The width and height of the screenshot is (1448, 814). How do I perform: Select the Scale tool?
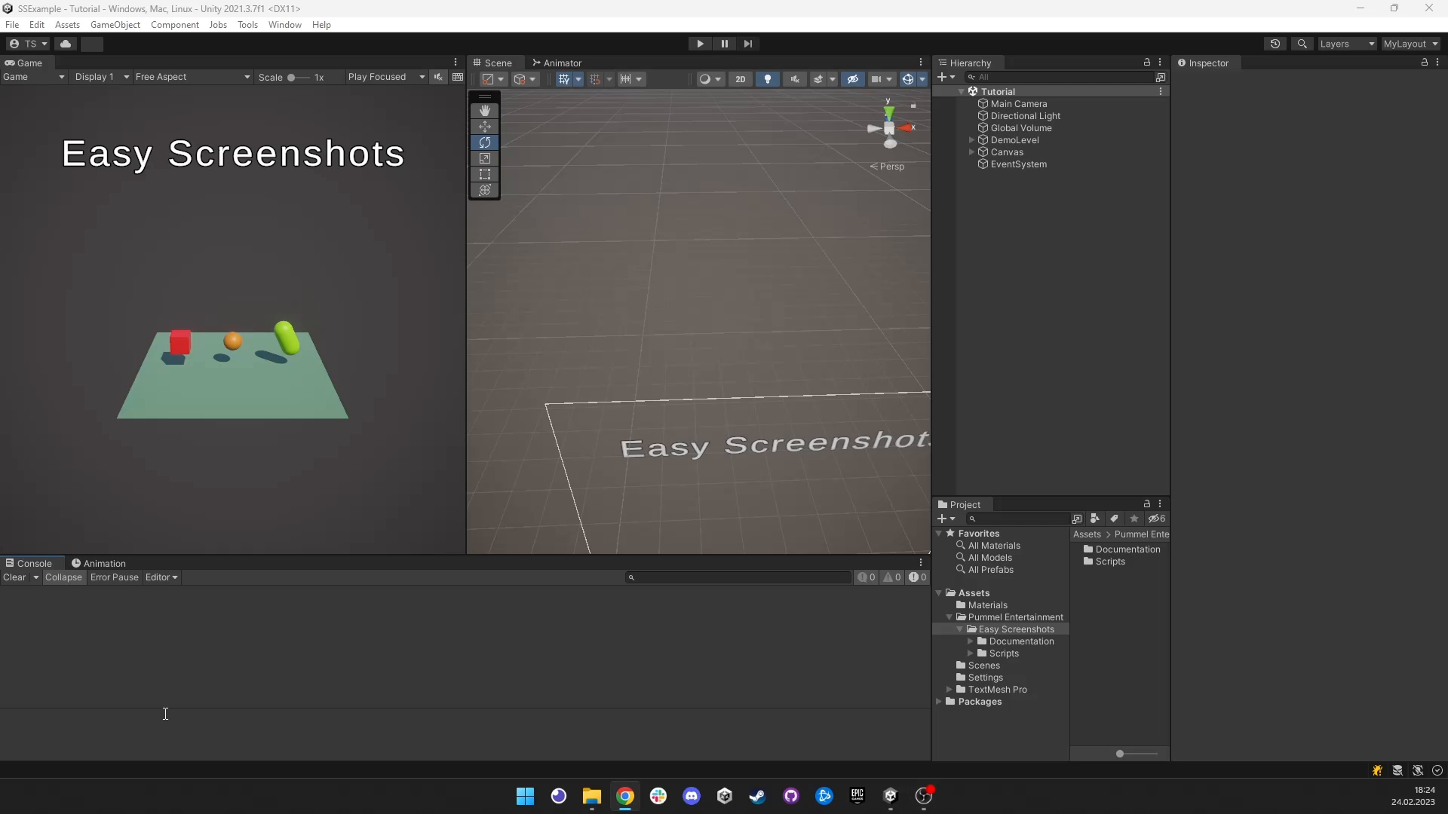pyautogui.click(x=485, y=158)
